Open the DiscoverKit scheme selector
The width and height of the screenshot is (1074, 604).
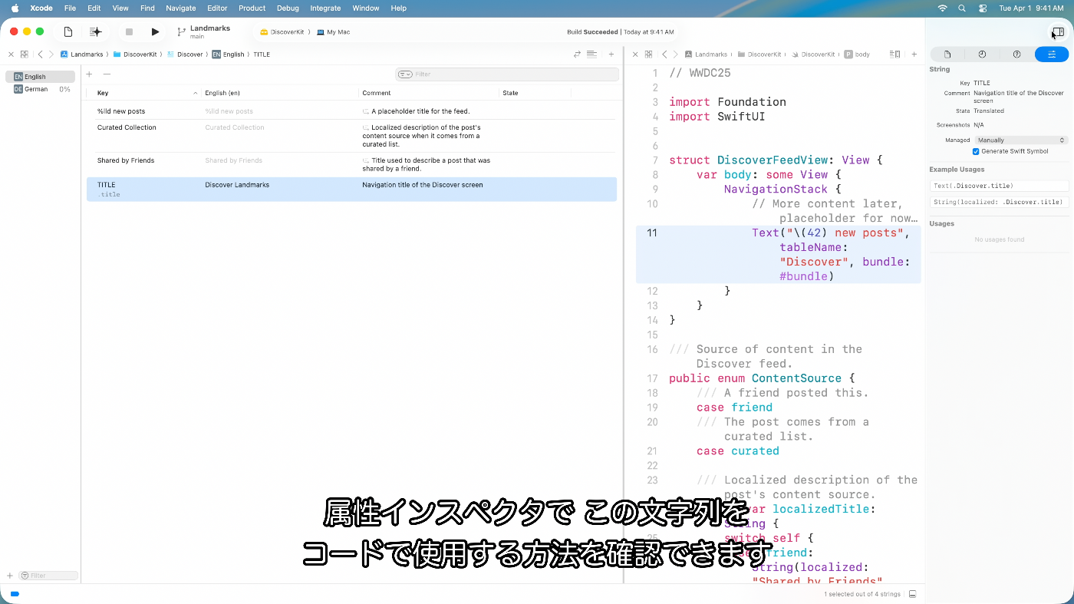284,32
